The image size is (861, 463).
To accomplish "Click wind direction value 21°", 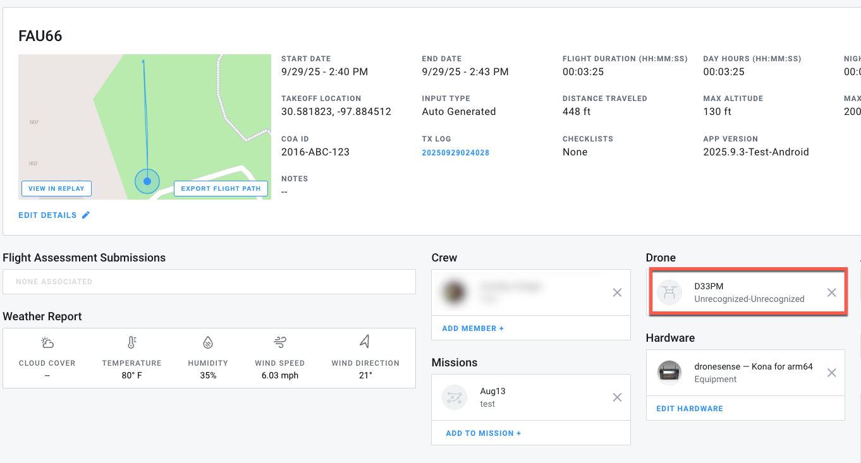I will point(365,376).
